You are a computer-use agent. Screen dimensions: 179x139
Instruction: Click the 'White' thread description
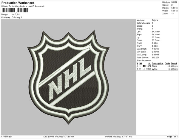[155, 69]
